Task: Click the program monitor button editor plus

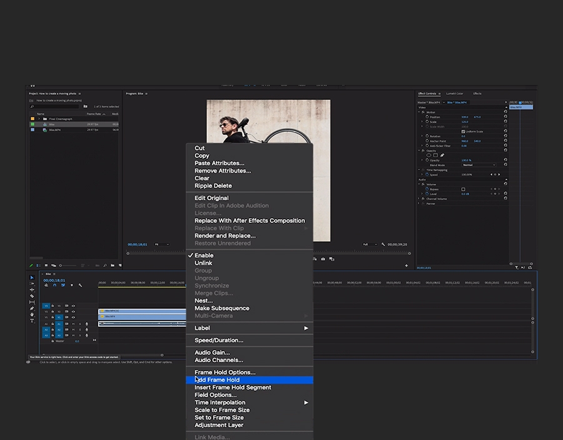Action: [407, 266]
